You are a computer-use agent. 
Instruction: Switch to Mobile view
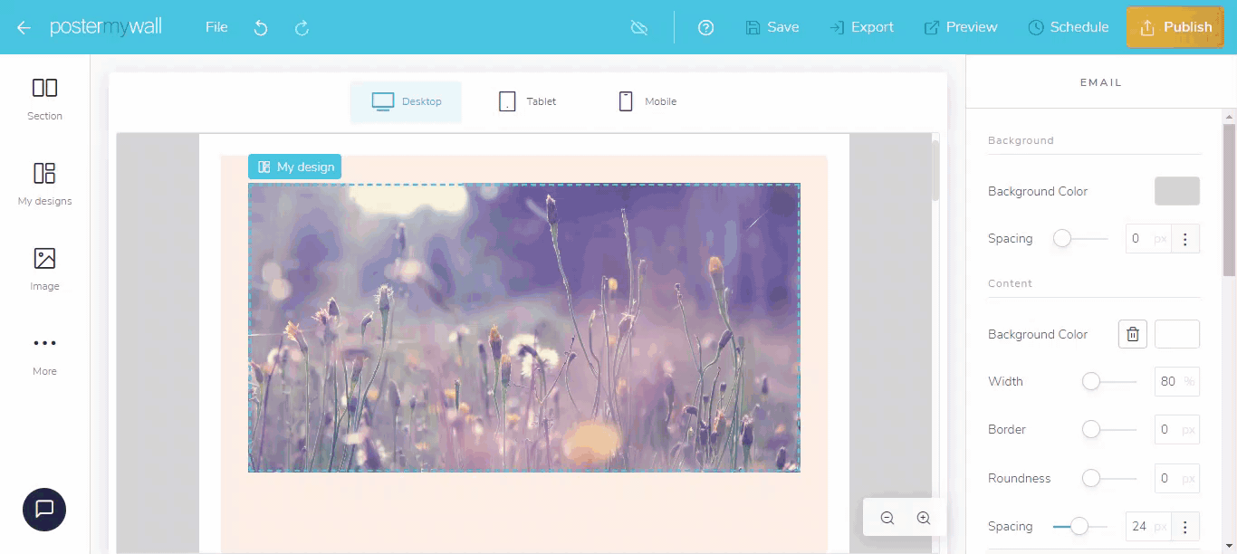tap(647, 101)
